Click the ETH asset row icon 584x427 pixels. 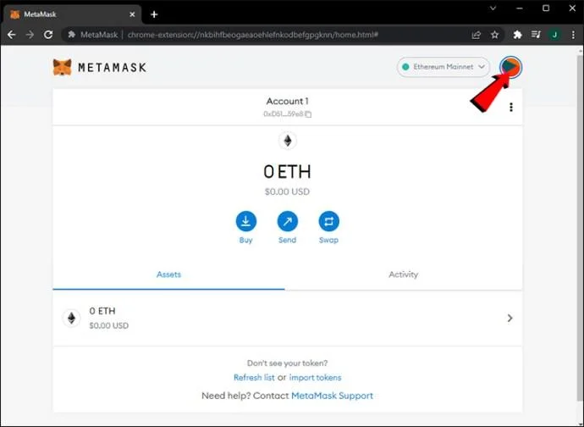71,318
